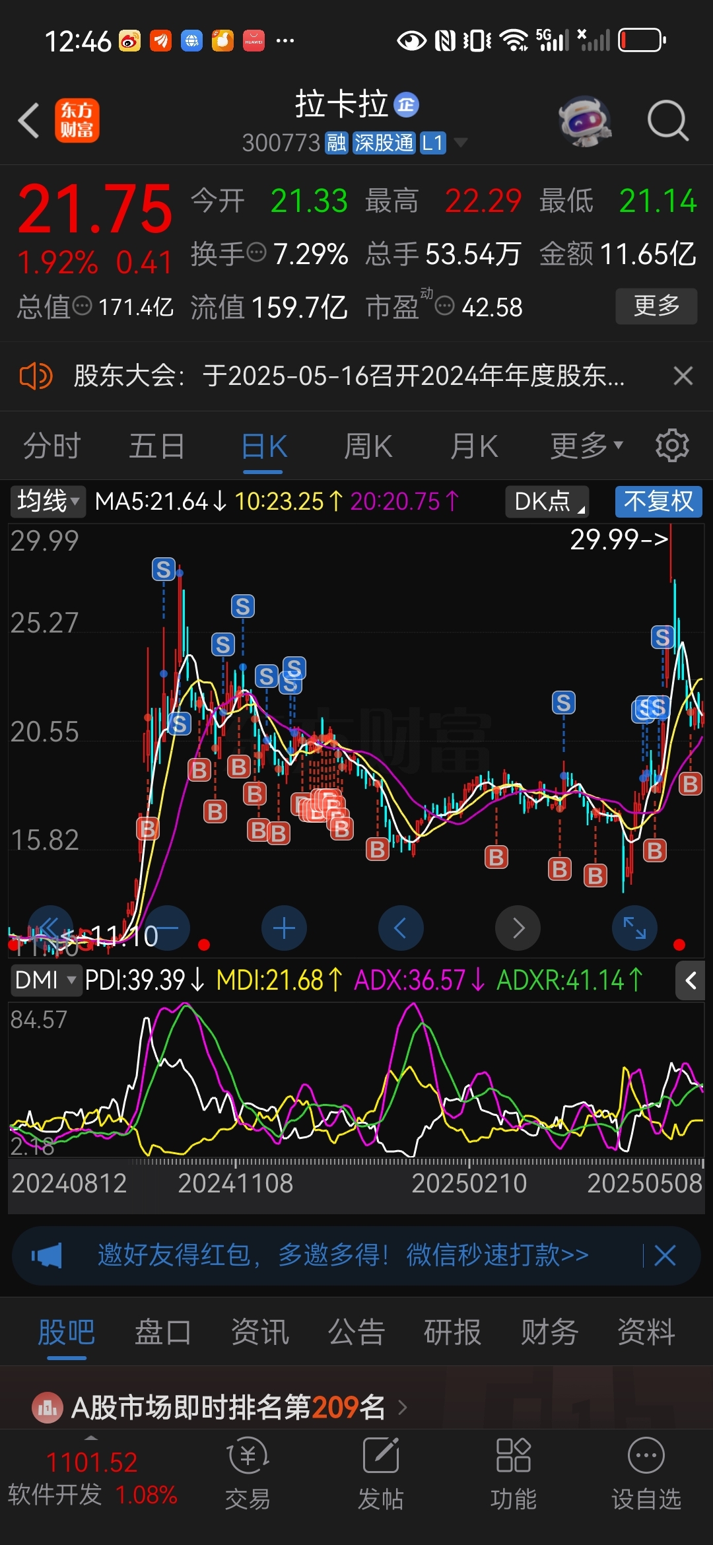Screen dimensions: 713x1545
Task: Open stock search magnifier icon
Action: [668, 121]
